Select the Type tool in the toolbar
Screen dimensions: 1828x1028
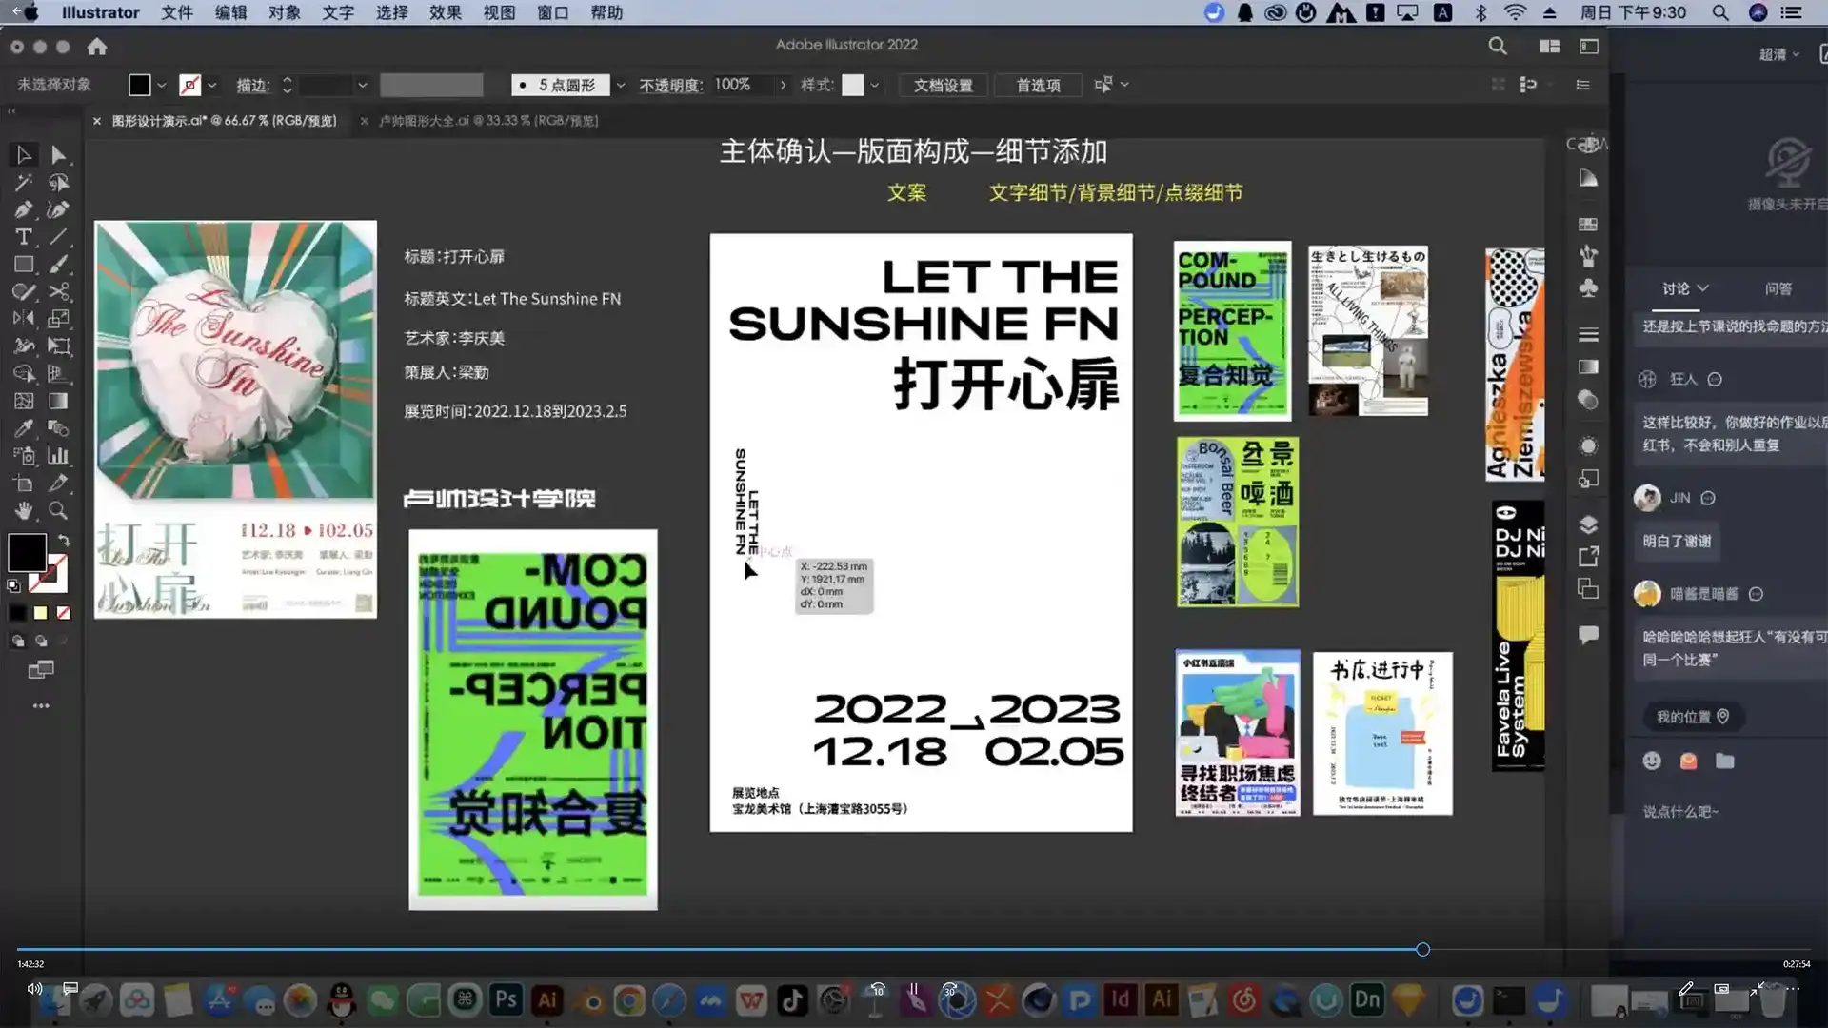point(23,237)
